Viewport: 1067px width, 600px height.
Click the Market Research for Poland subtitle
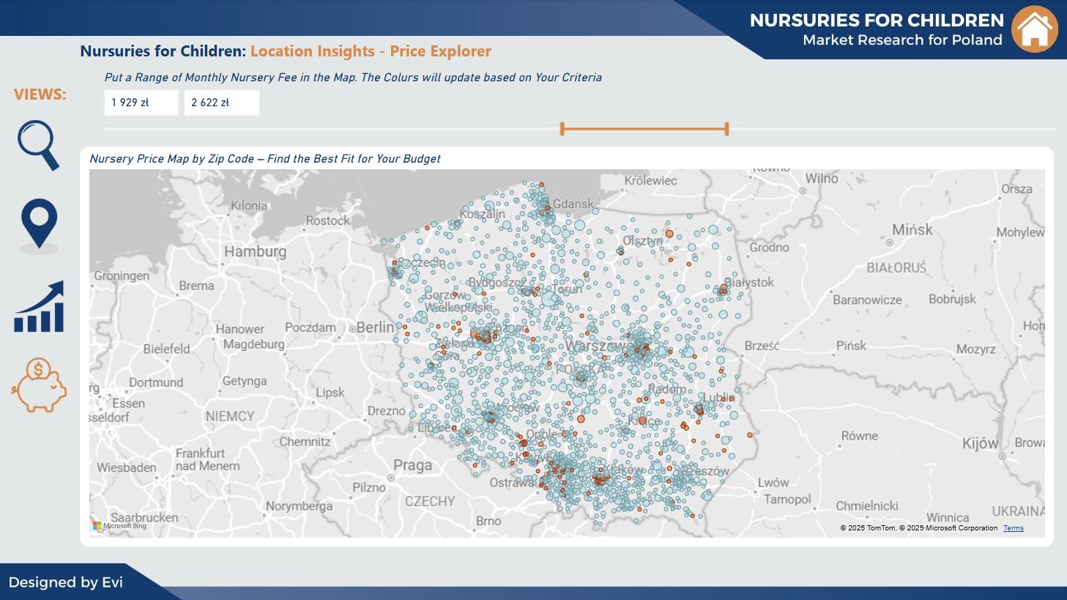tap(902, 40)
